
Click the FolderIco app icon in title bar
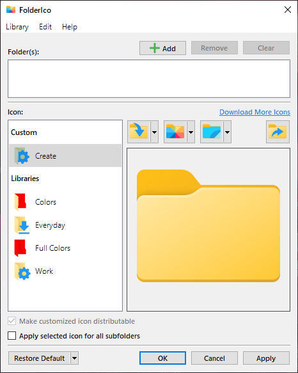tap(11, 10)
